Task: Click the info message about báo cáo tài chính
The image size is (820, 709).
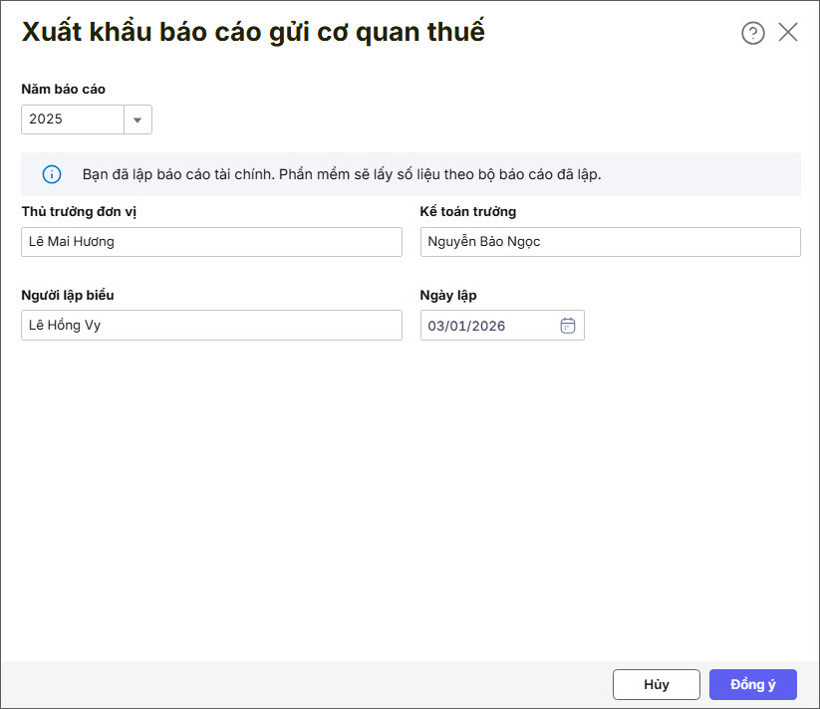Action: [x=342, y=174]
